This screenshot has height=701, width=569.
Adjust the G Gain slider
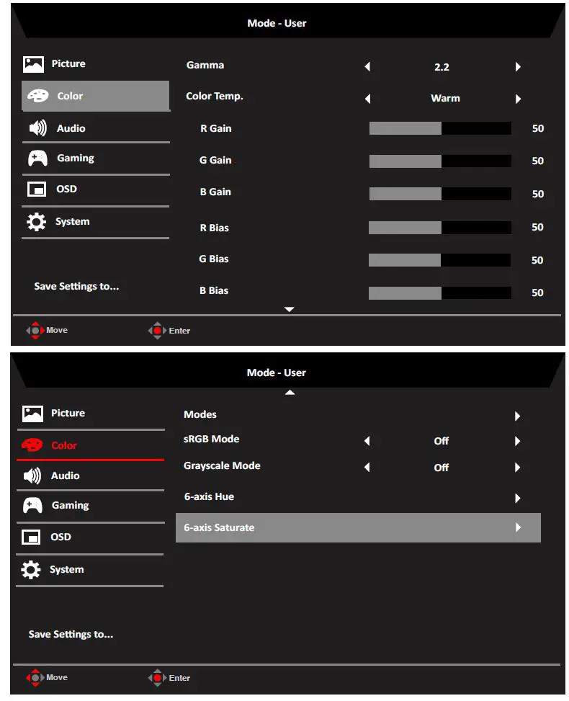440,161
